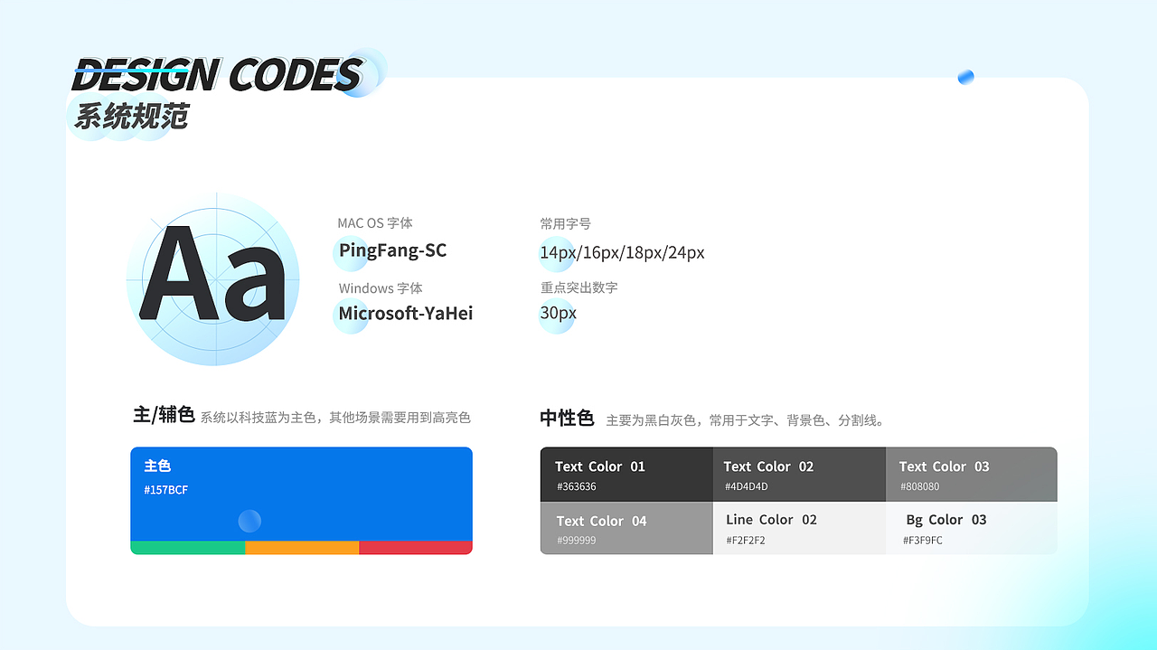The image size is (1157, 650).
Task: Click the 重点突出数字 label
Action: click(x=579, y=287)
